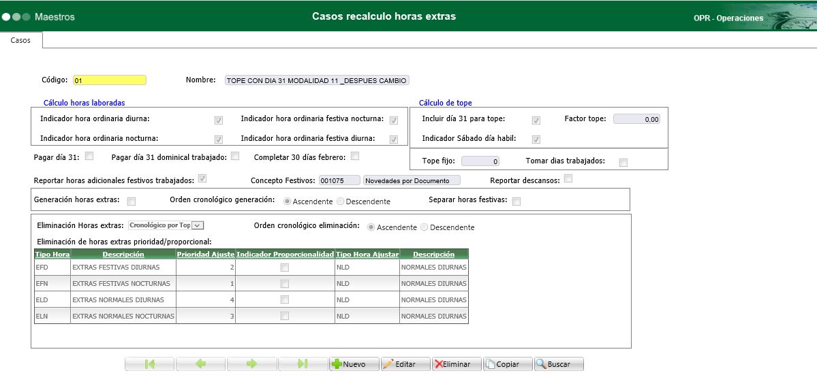Viewport: 817px width, 388px height.
Task: Check Tomar dias trabajados checkbox
Action: (623, 163)
